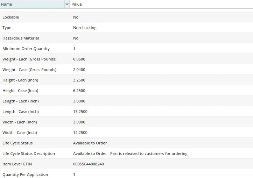
Task: Select the Height - Each (Inch) row
Action: coord(20,80)
